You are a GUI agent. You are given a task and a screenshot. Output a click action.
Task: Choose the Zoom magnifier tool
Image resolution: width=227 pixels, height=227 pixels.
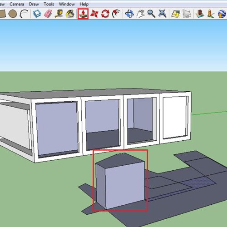151,14
